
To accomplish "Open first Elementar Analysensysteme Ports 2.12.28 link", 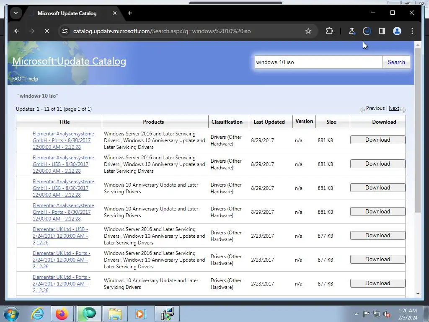I will click(63, 140).
